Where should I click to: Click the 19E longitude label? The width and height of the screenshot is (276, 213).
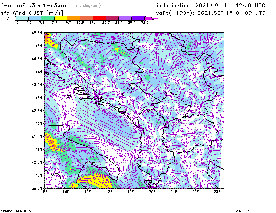click(x=131, y=192)
